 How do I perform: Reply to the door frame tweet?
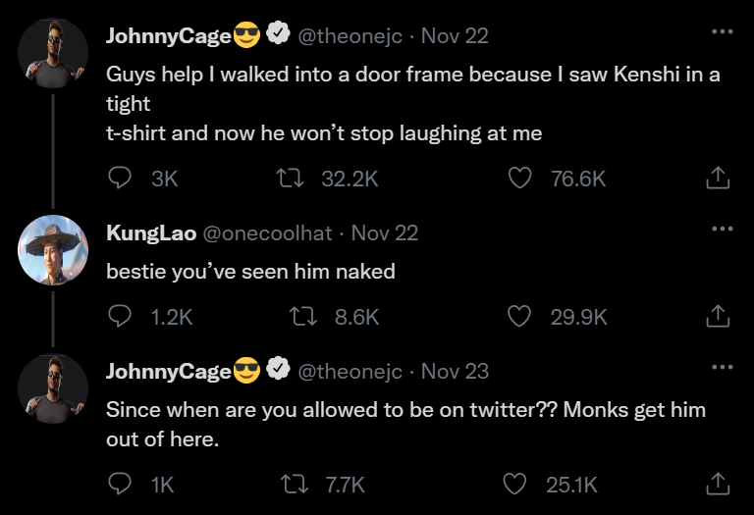[119, 178]
